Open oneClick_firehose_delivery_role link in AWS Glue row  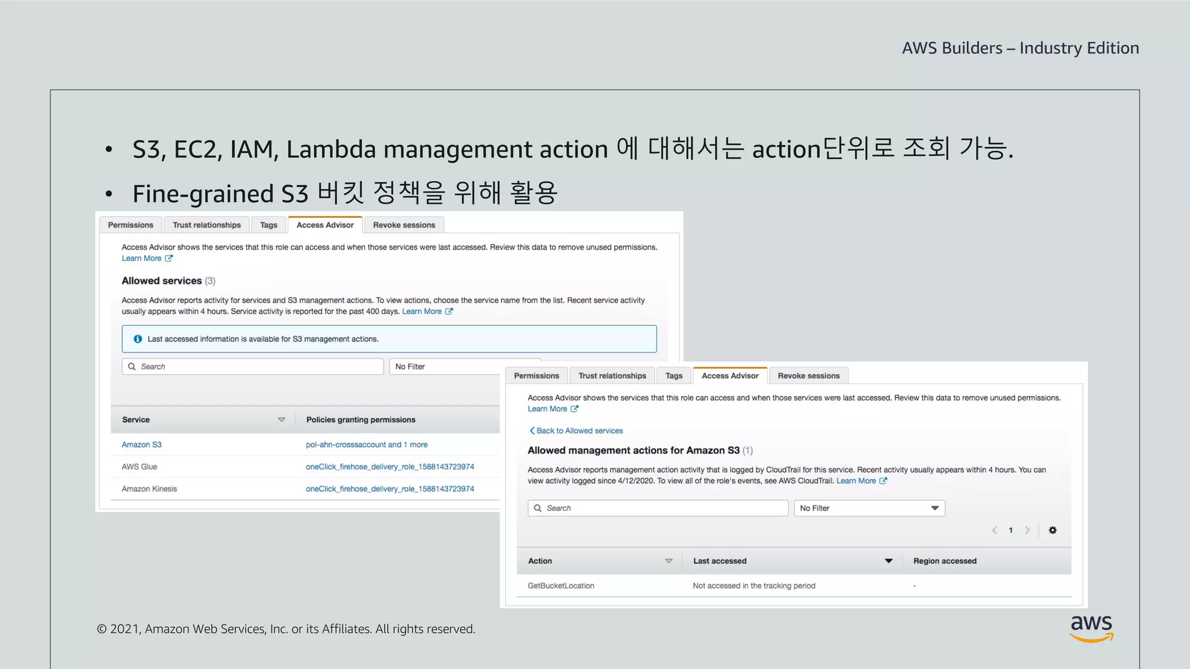pos(390,466)
